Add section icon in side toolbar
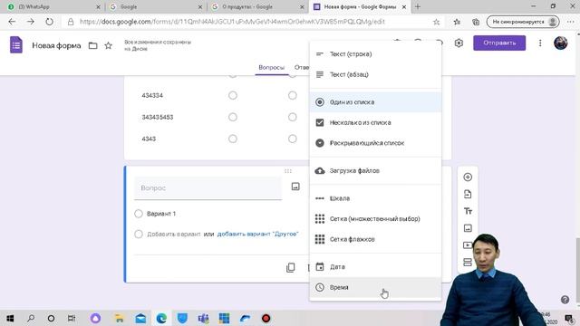The width and height of the screenshot is (580, 326). click(x=468, y=262)
